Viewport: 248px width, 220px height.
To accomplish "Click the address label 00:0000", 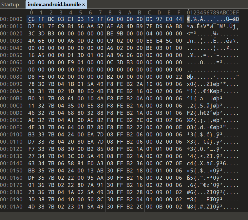I will point(11,19).
